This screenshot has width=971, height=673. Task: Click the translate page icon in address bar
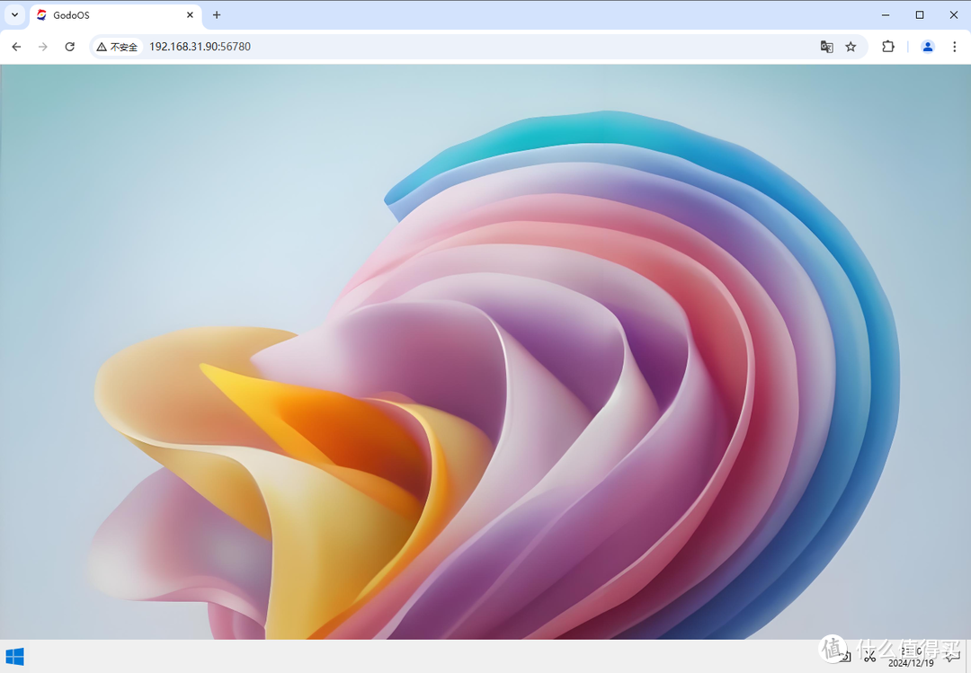[826, 47]
